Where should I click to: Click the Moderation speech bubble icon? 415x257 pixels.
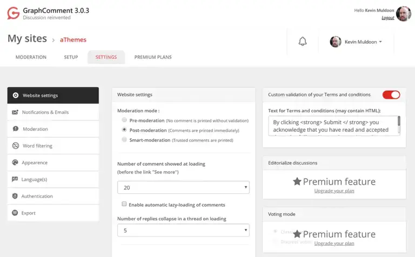(16, 128)
